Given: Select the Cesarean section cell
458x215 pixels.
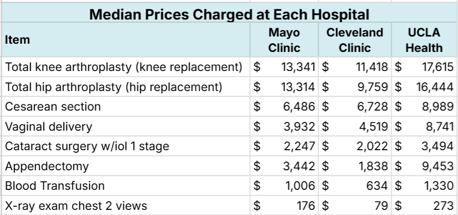Looking at the screenshot, I should [53, 106].
